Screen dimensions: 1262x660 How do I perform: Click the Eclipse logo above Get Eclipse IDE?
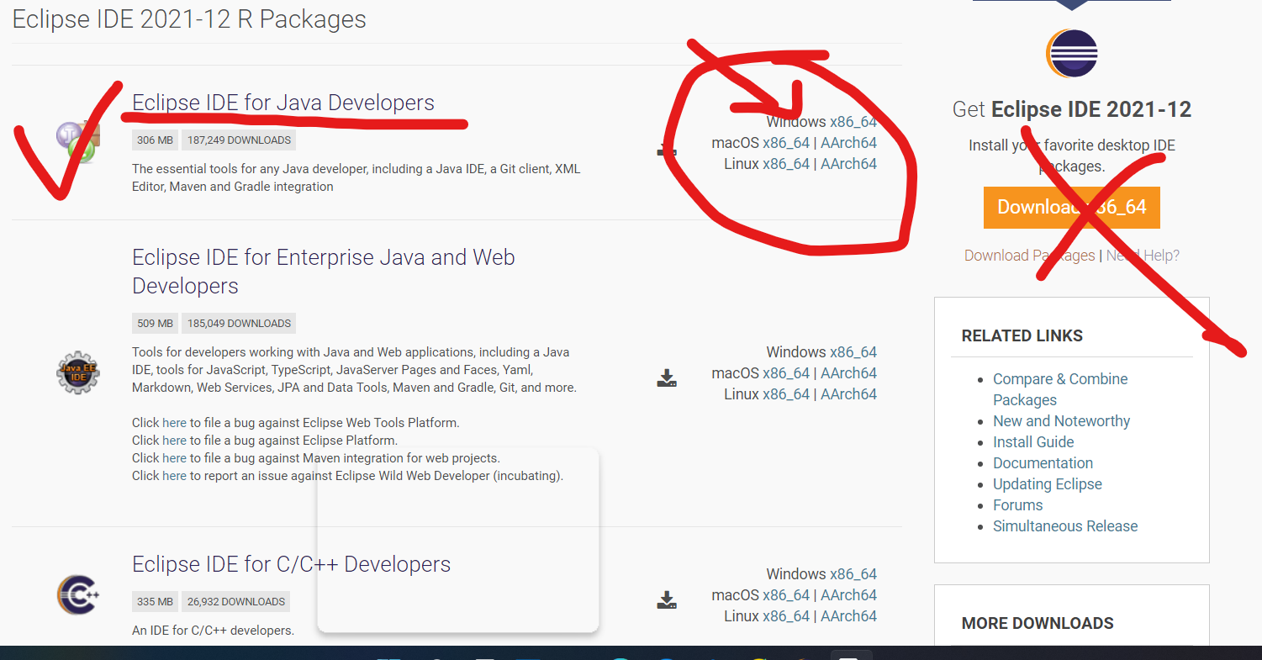[x=1072, y=54]
